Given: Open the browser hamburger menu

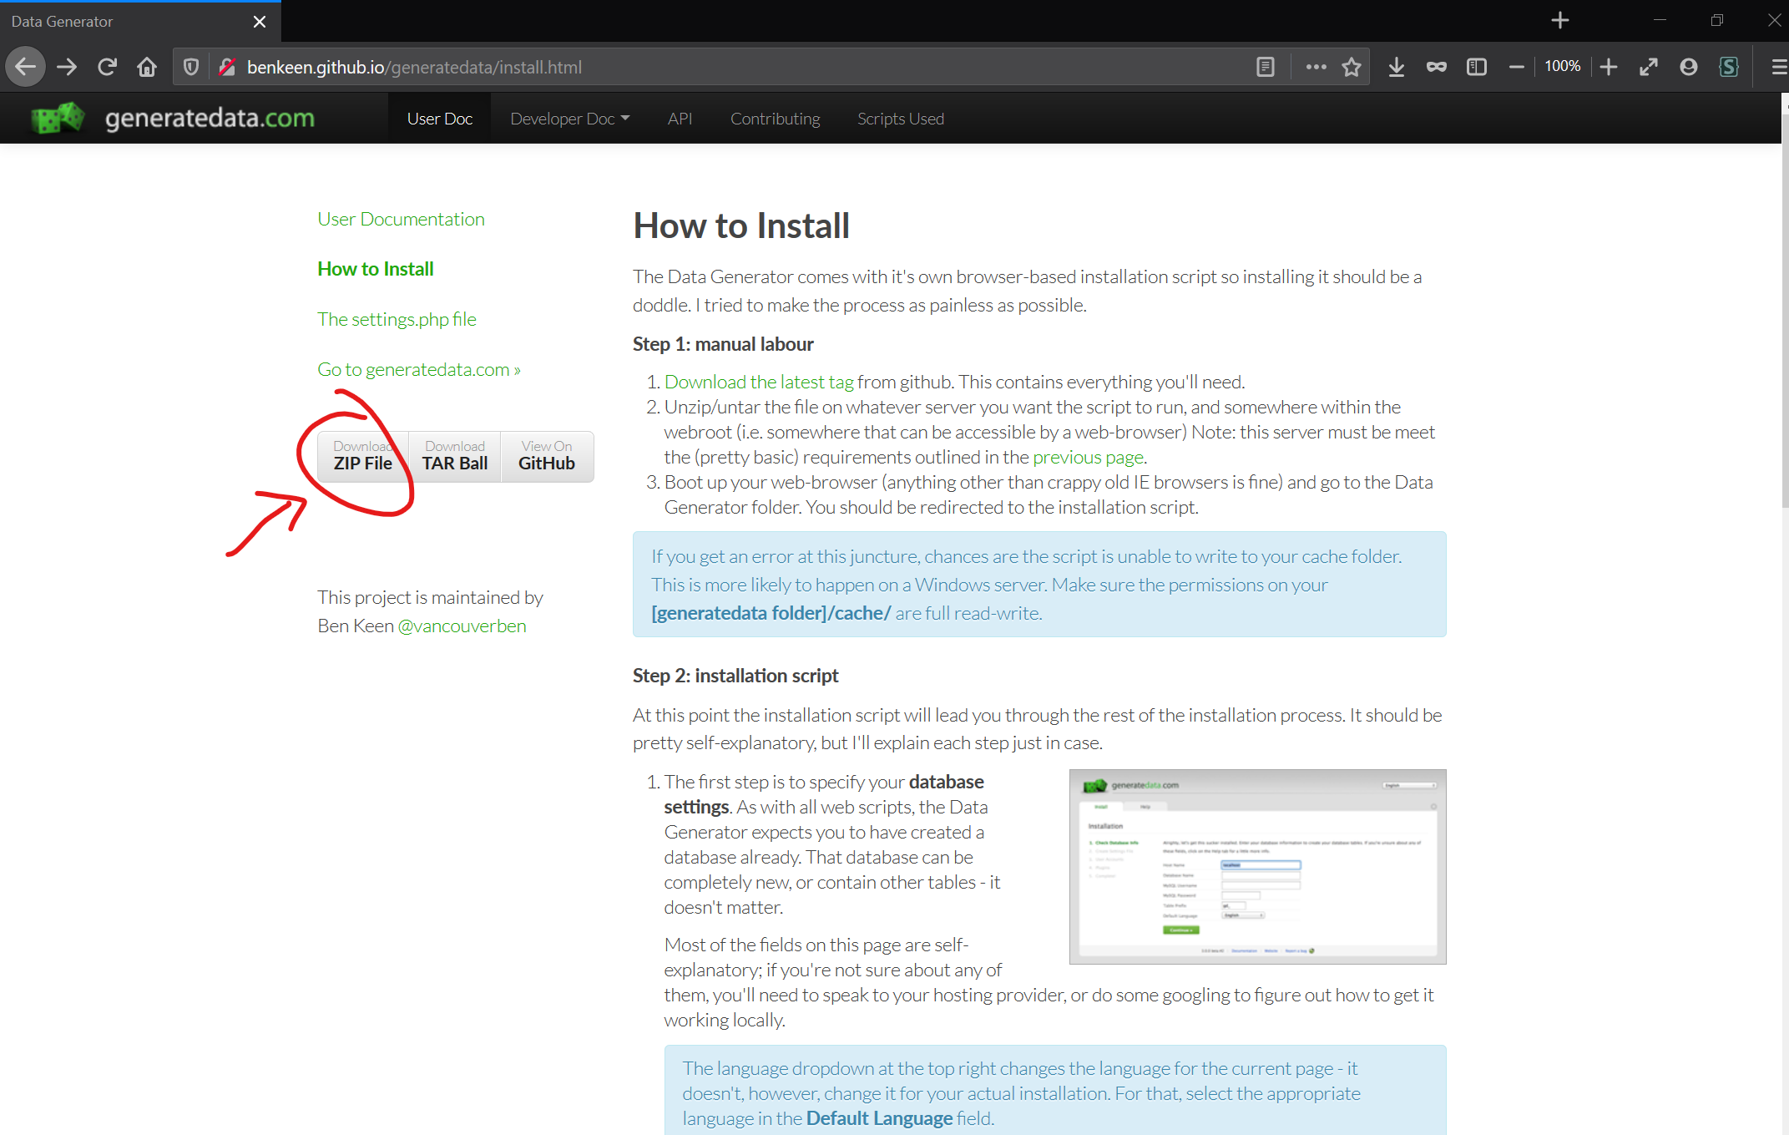Looking at the screenshot, I should pyautogui.click(x=1779, y=67).
